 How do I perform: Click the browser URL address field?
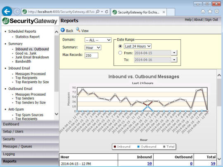tap(61, 12)
